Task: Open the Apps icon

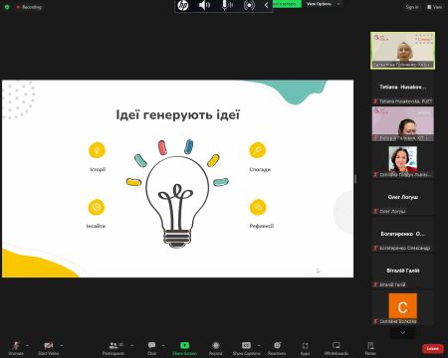Action: (x=305, y=346)
